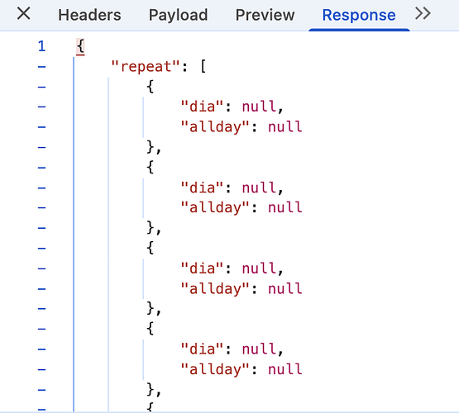
Task: Close the request details panel
Action: click(x=23, y=14)
